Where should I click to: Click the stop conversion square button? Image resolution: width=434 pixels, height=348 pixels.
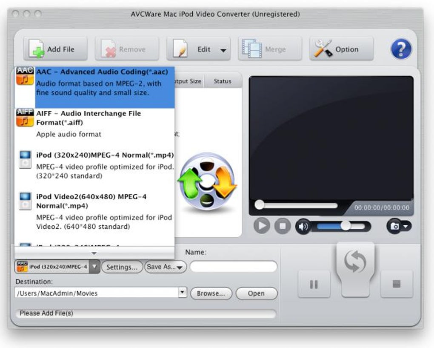pyautogui.click(x=397, y=284)
